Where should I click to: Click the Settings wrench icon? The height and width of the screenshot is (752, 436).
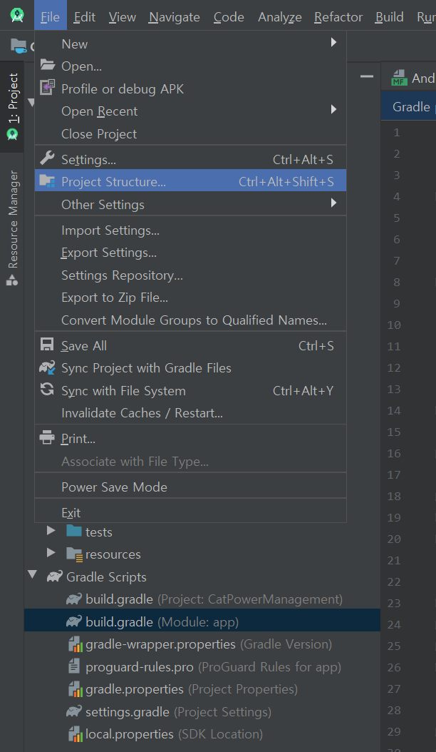[47, 158]
